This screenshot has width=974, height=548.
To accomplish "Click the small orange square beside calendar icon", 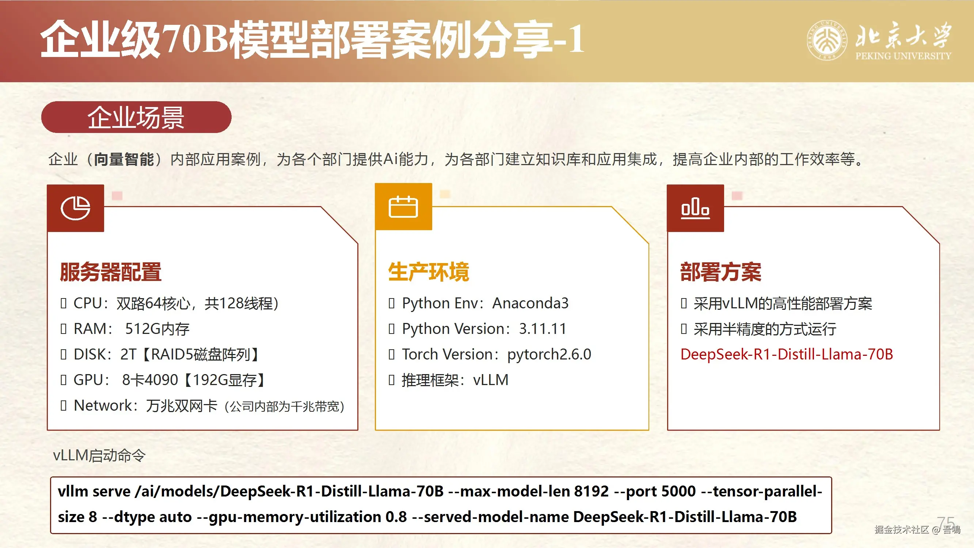I will [x=445, y=194].
